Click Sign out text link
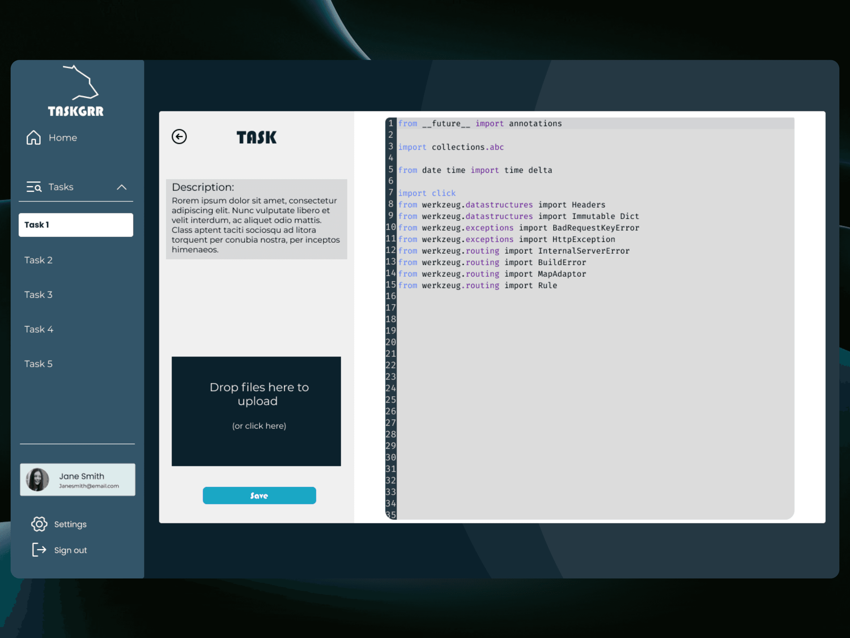 tap(70, 550)
